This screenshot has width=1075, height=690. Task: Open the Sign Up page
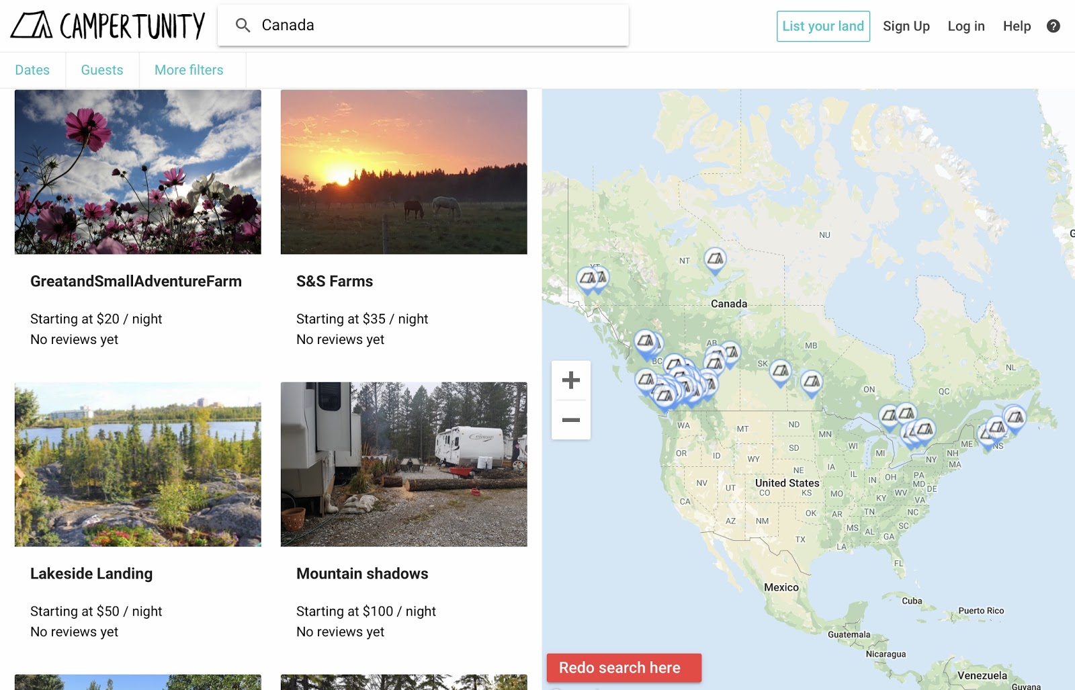[906, 26]
